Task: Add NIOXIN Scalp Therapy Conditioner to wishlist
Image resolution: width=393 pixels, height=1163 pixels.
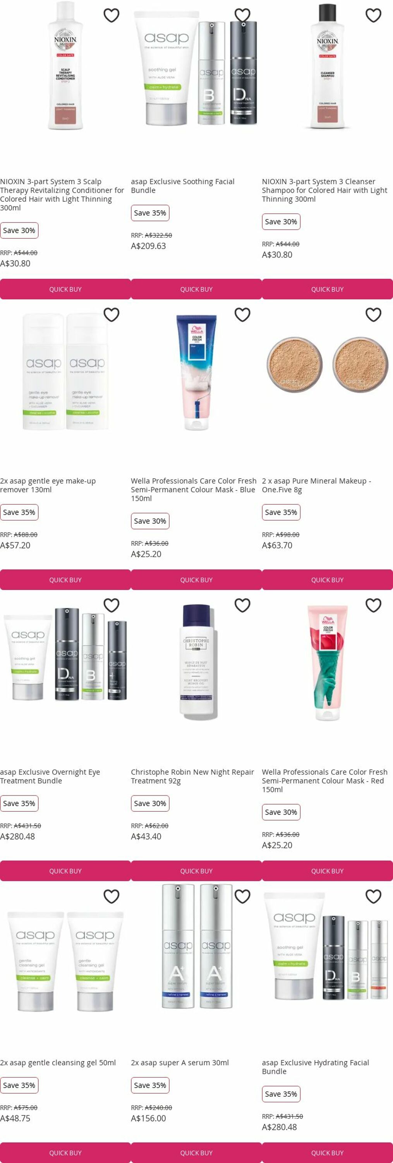Action: tap(112, 16)
